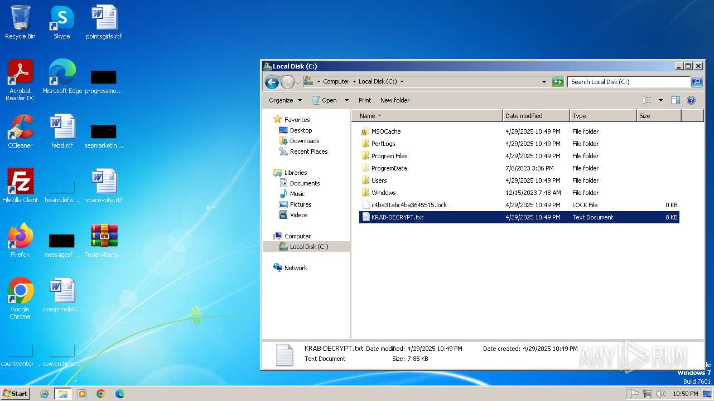Select the Users folder
The image size is (714, 401).
(519, 180)
